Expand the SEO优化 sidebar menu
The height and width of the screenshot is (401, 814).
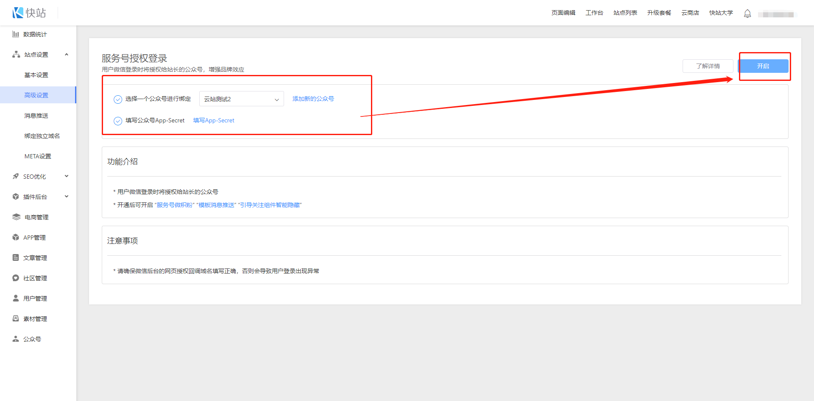67,176
